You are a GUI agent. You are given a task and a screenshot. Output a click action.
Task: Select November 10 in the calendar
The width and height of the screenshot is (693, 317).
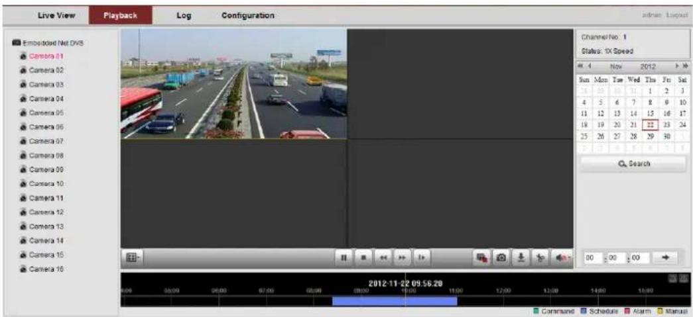682,102
